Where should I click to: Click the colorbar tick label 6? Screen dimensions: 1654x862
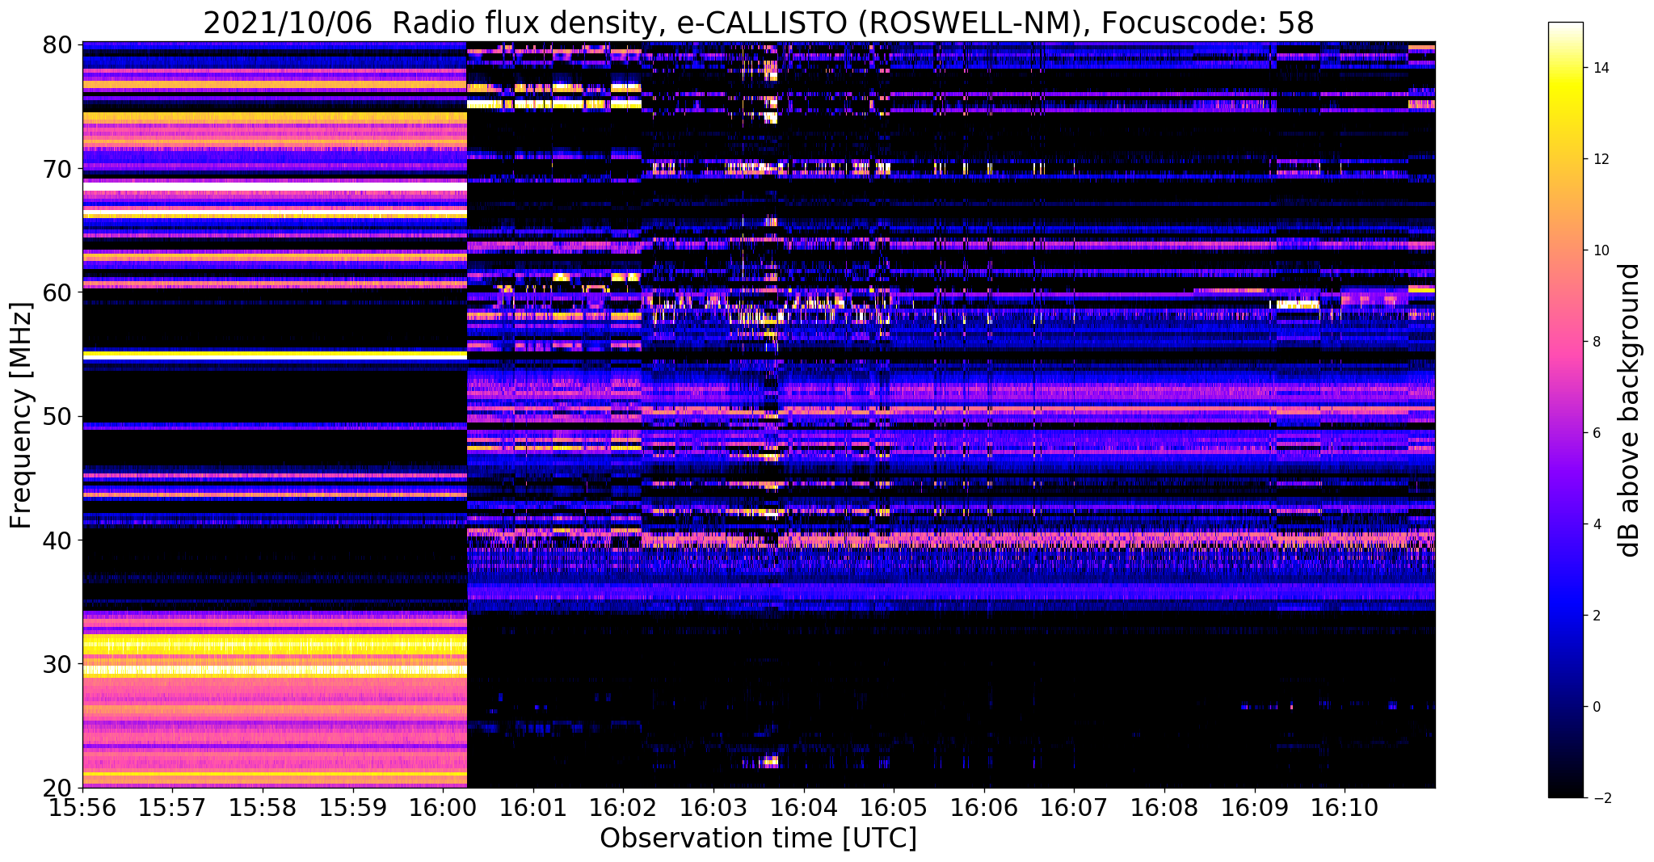[x=1596, y=433]
